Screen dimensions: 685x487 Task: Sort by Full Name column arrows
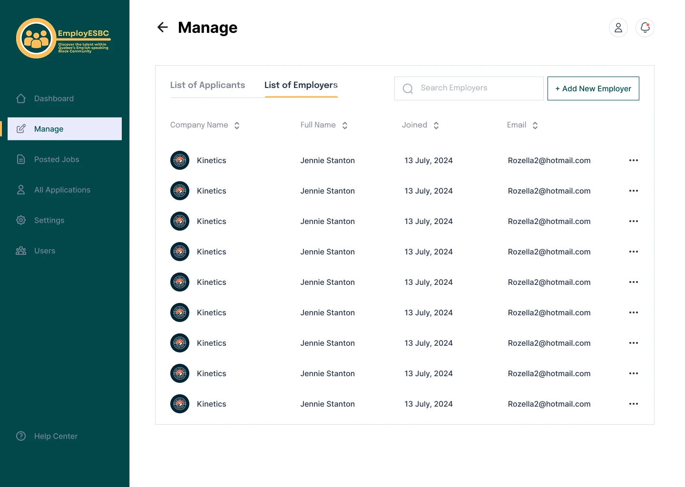[x=345, y=126]
